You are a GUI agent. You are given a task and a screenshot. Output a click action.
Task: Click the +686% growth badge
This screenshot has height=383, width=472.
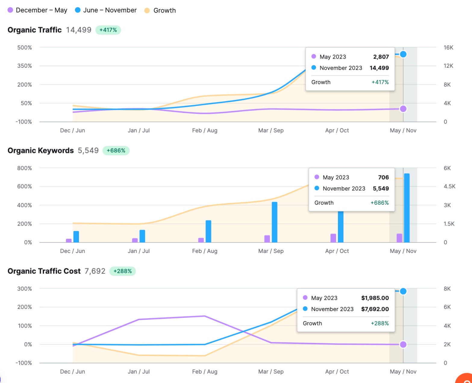[x=117, y=150]
